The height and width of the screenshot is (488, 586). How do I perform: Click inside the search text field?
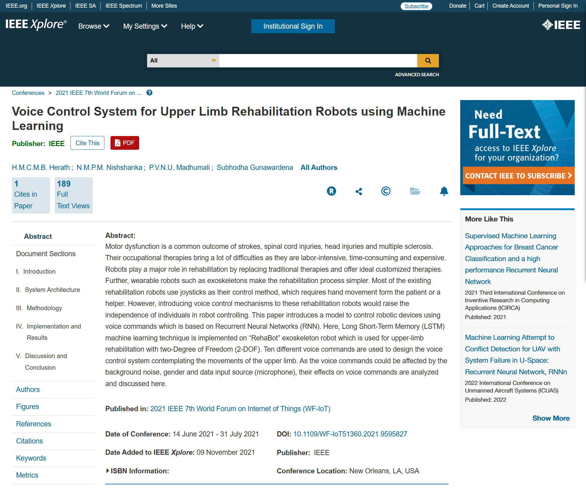click(x=318, y=61)
